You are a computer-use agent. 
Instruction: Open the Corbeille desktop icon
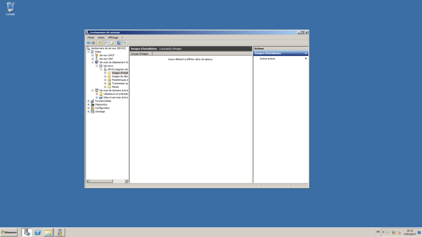pos(10,8)
